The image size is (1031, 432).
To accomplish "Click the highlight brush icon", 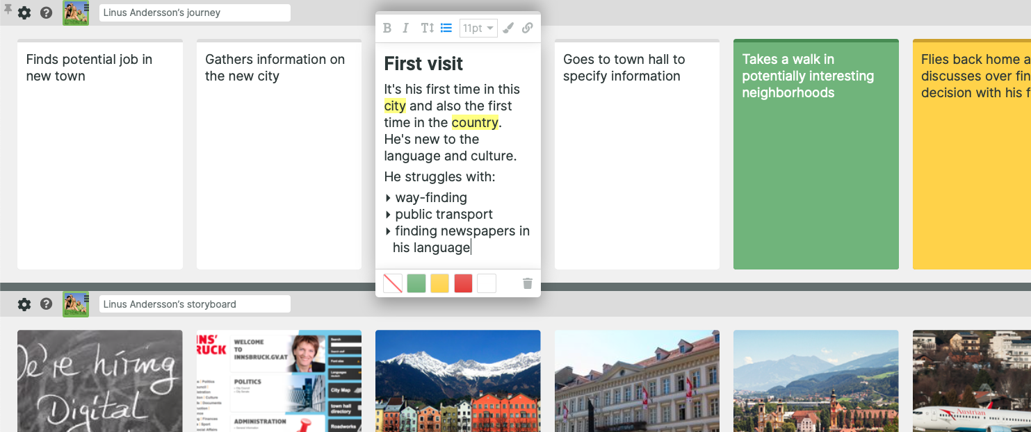I will 508,28.
